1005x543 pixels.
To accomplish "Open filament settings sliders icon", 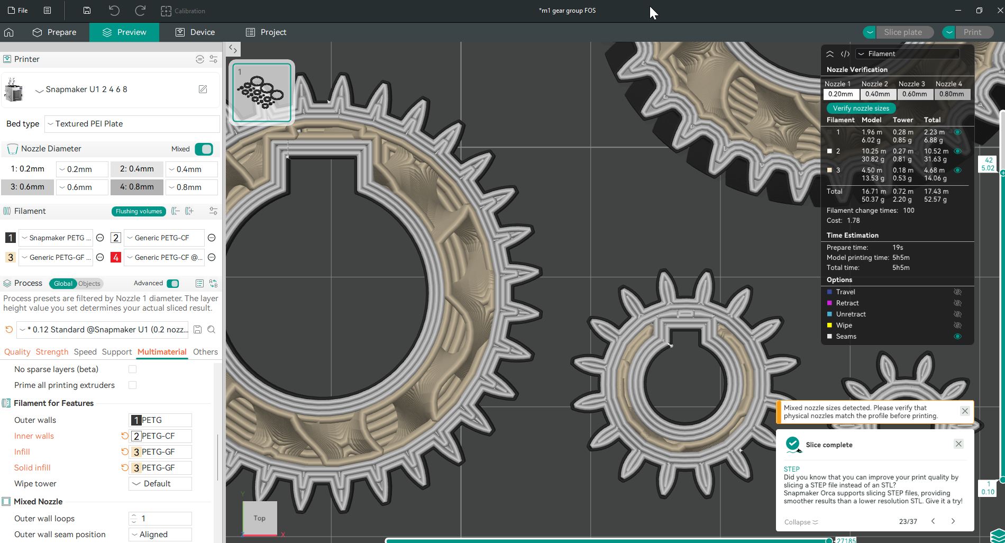I will point(213,211).
